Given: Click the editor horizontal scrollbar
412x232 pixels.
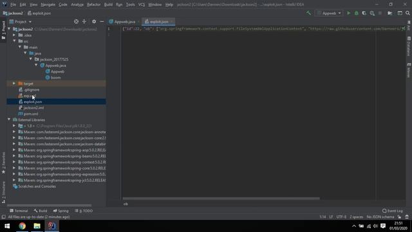Looking at the screenshot, I should point(221,198).
